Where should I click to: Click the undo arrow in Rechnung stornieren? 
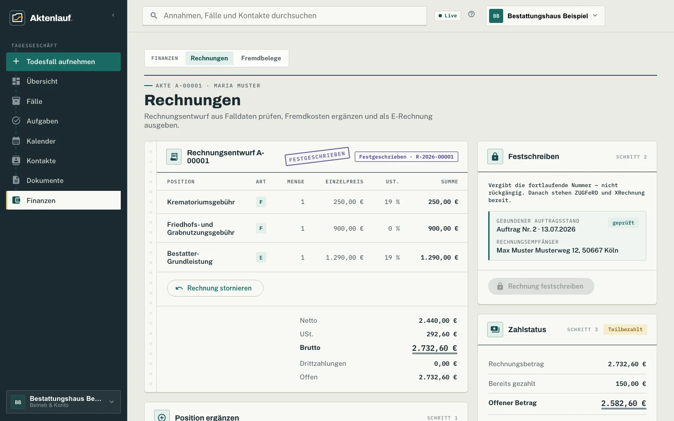[179, 288]
